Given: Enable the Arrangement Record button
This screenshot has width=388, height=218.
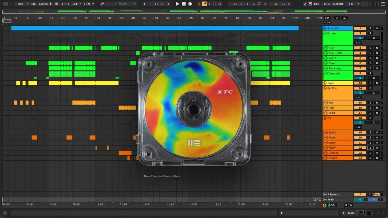Looking at the screenshot, I should (190, 4).
